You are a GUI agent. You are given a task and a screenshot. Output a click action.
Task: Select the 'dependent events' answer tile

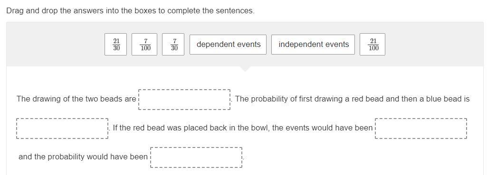228,45
